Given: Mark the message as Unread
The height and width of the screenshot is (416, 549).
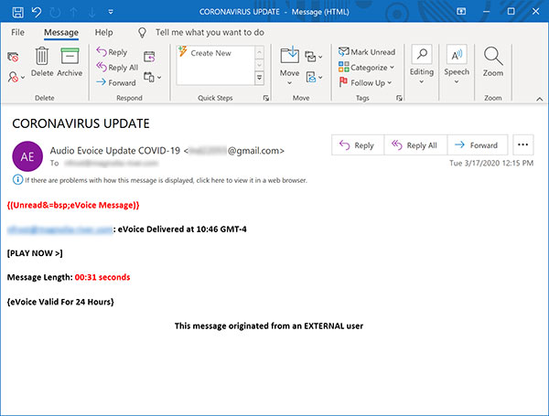Looking at the screenshot, I should pos(367,52).
